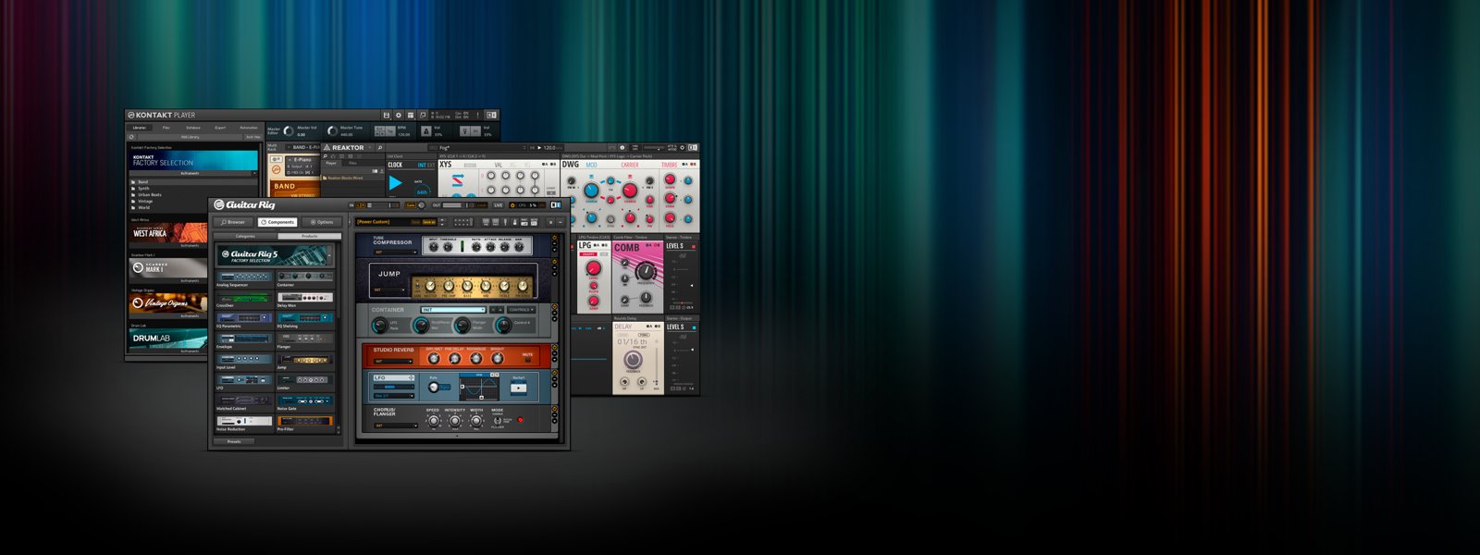This screenshot has height=555, width=1480.
Task: Open Jump amp preset dropdown
Action: pyautogui.click(x=389, y=290)
